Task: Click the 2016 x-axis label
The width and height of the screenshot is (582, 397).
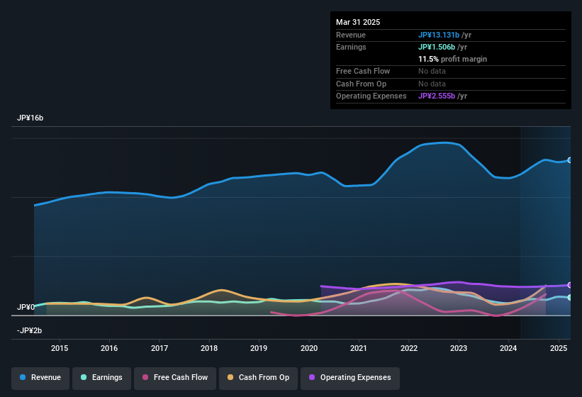Action: point(109,348)
